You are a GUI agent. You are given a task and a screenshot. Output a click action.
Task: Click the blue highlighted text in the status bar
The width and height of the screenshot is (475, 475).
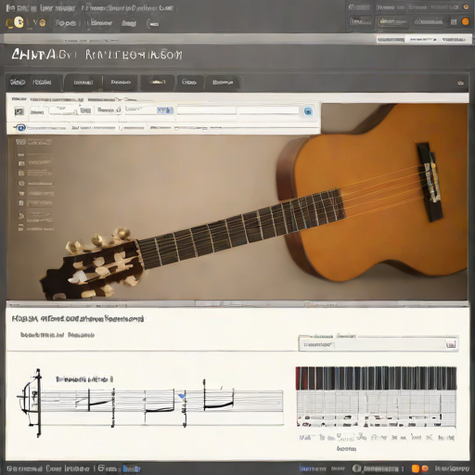tap(132, 469)
